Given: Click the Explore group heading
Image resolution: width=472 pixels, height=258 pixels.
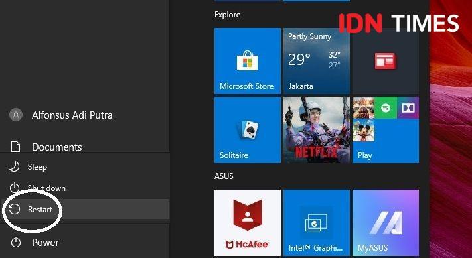Looking at the screenshot, I should tap(227, 15).
